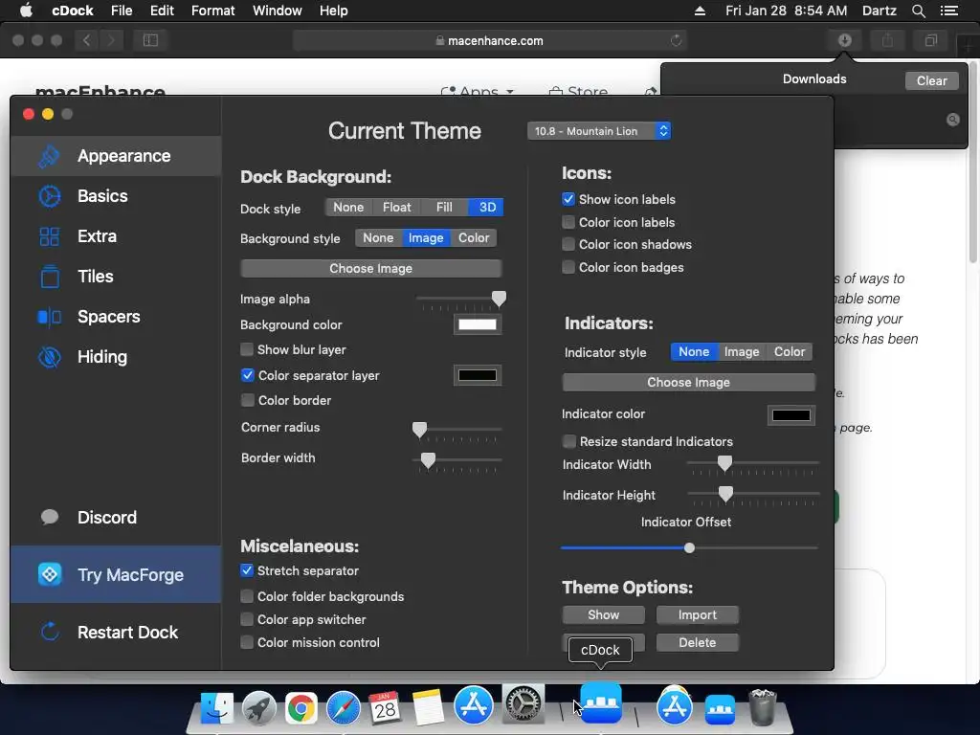The width and height of the screenshot is (980, 735).
Task: Click the Safari address bar
Action: (489, 40)
